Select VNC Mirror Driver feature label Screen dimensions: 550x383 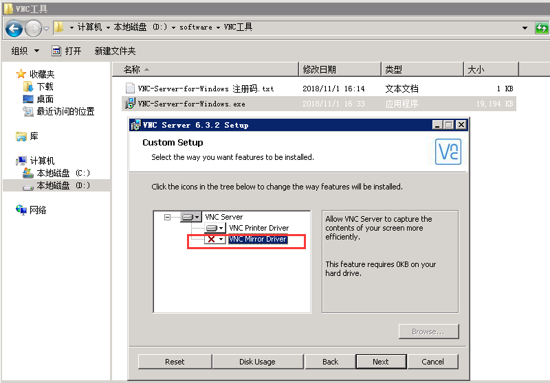[258, 239]
